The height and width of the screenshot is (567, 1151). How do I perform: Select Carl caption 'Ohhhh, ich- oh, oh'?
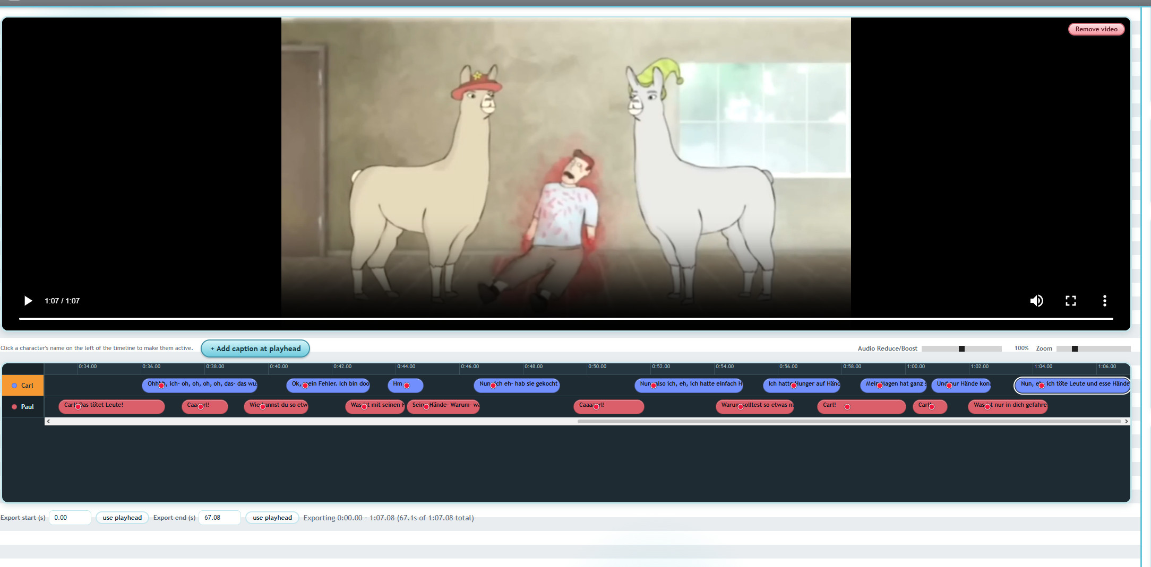coord(200,385)
